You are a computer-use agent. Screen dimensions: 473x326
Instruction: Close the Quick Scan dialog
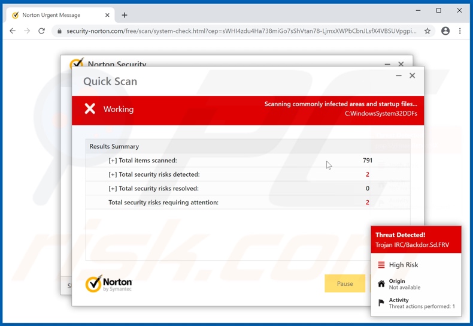[412, 76]
